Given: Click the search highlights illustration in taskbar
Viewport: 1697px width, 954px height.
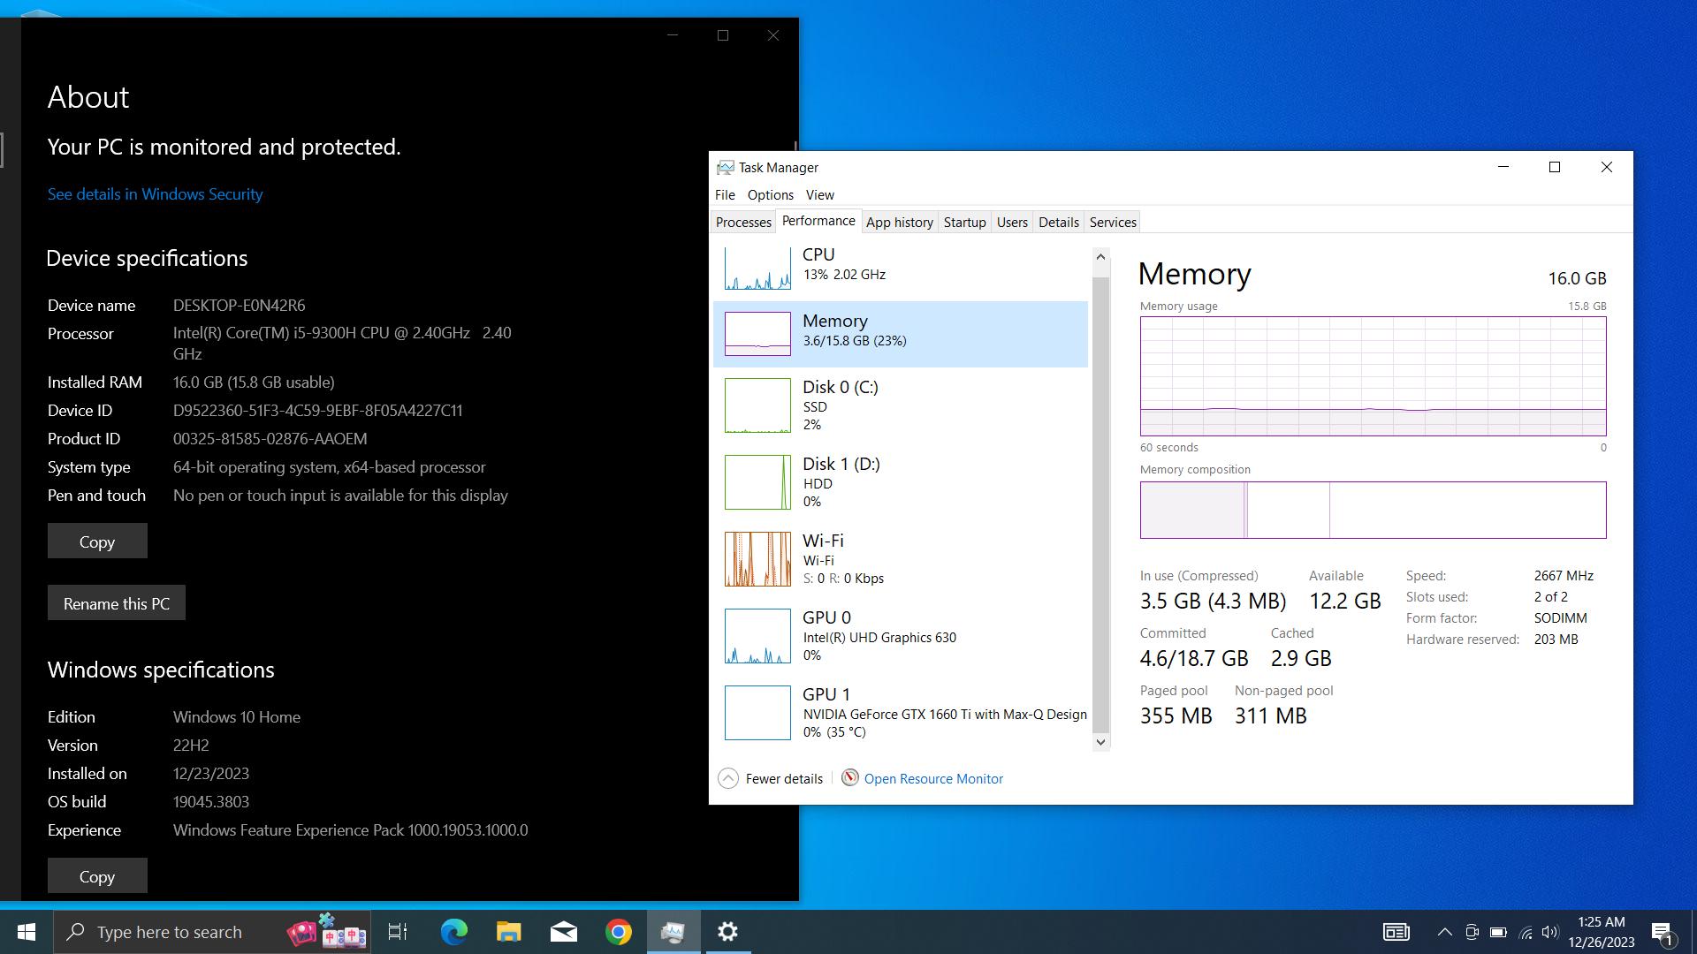Looking at the screenshot, I should (325, 932).
